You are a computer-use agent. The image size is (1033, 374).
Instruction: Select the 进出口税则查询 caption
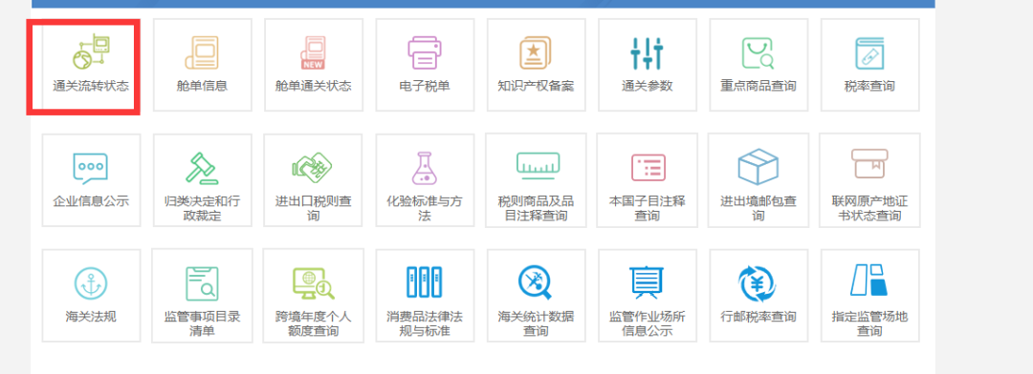(314, 208)
